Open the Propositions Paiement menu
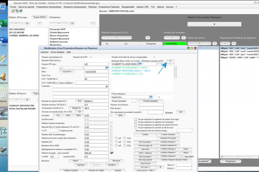 click(109, 7)
